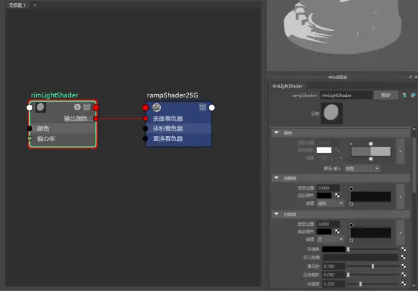Open color ramp in larger editor arrow
418x291 pixels.
pos(400,151)
